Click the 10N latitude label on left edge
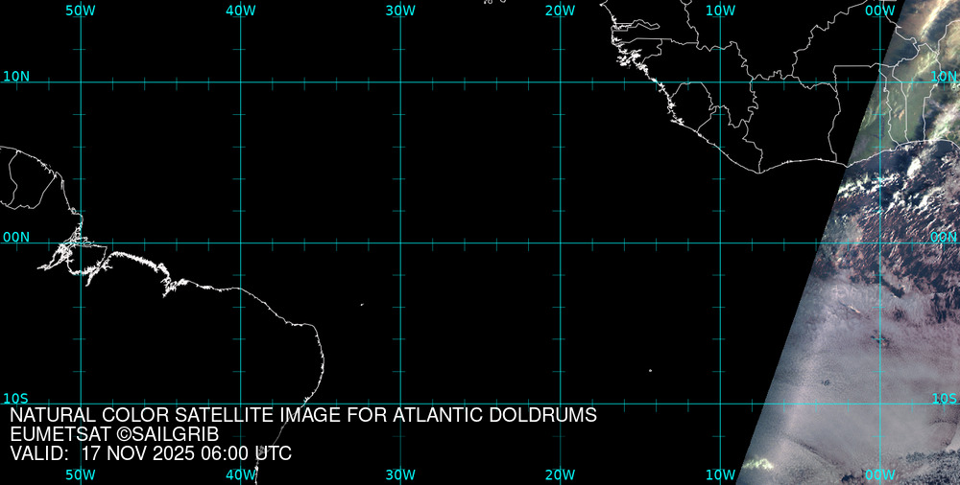 [x=15, y=76]
